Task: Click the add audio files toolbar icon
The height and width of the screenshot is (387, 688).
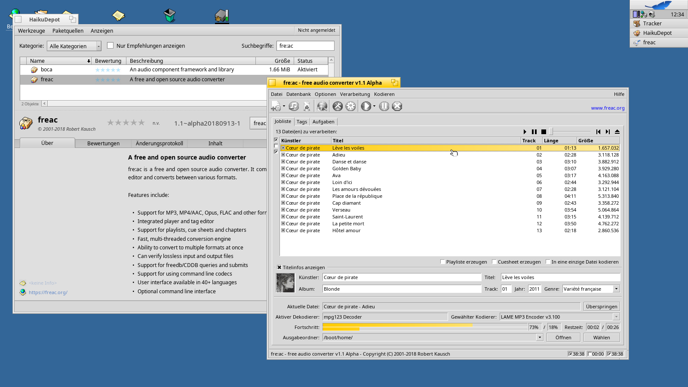Action: coord(276,106)
